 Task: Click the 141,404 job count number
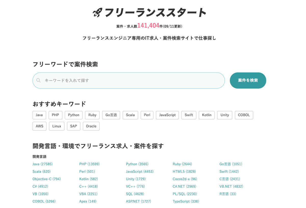148,25
